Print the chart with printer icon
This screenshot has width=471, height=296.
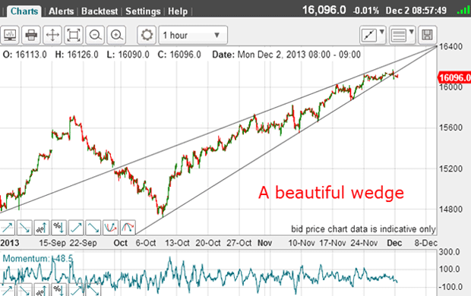tap(31, 35)
